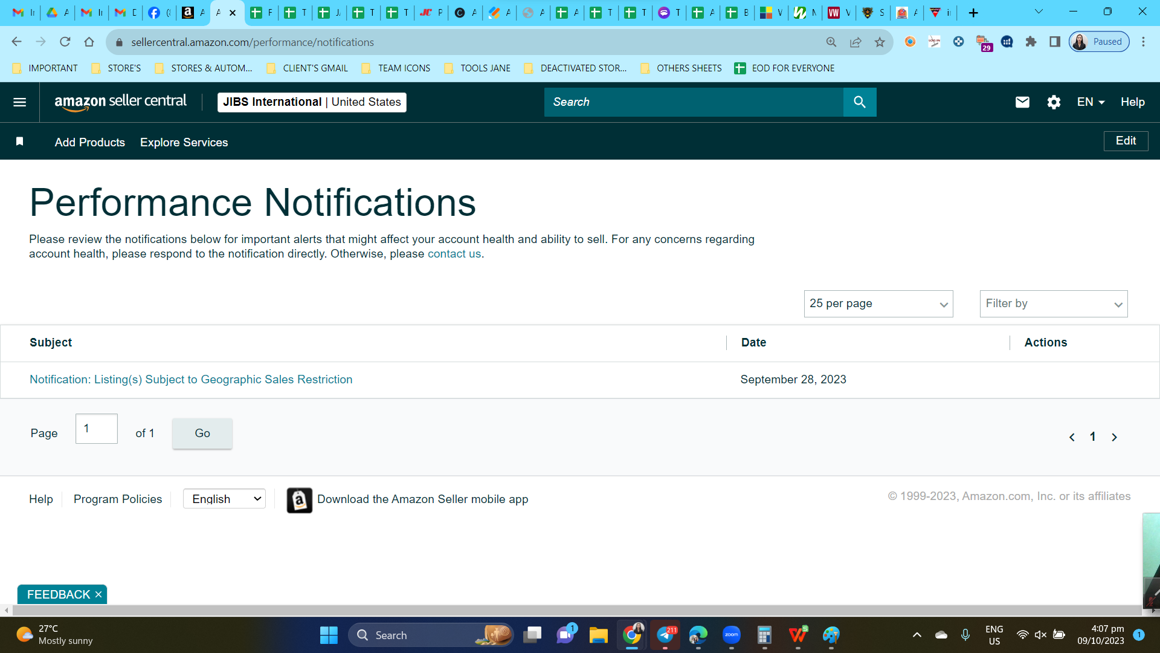The width and height of the screenshot is (1160, 653).
Task: Open the Seller Central hamburger menu
Action: [x=19, y=102]
